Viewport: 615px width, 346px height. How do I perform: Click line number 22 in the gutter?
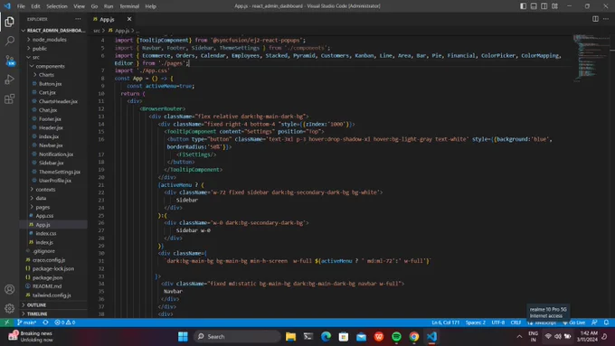tap(101, 192)
